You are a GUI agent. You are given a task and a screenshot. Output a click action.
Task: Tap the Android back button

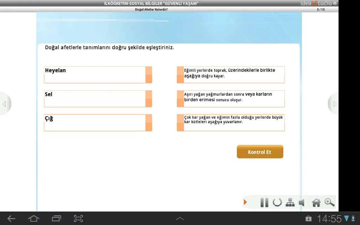pyautogui.click(x=11, y=219)
